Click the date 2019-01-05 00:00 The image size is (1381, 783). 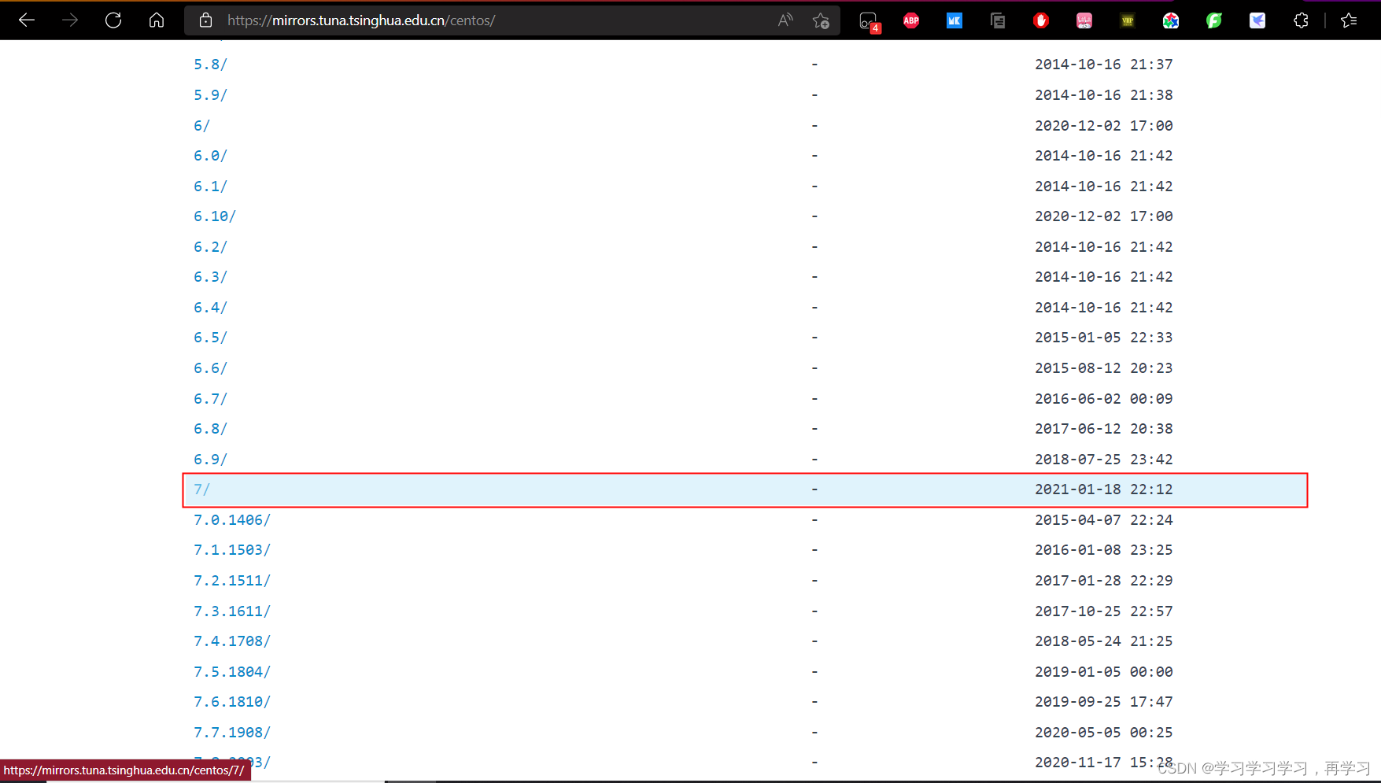click(x=1103, y=672)
